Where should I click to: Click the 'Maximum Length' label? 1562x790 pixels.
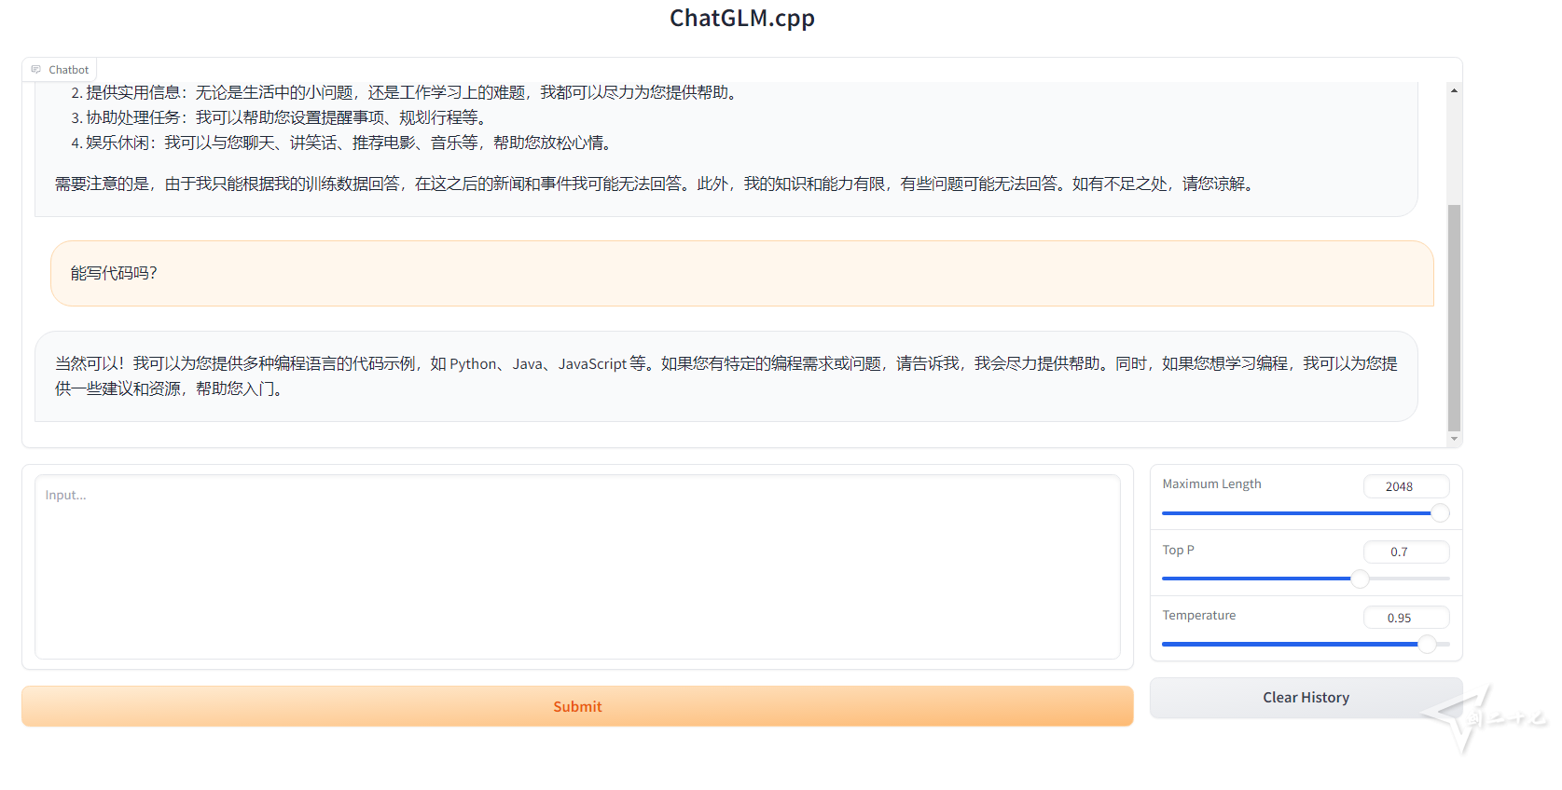[1211, 484]
